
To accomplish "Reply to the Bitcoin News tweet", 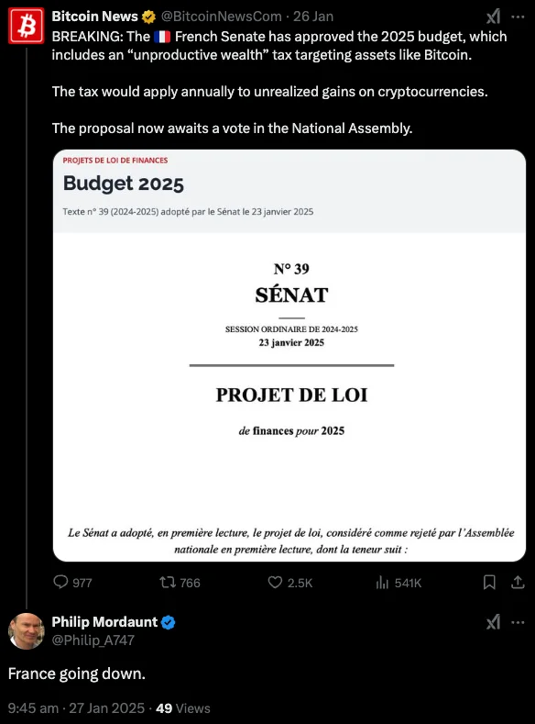I will [x=72, y=583].
